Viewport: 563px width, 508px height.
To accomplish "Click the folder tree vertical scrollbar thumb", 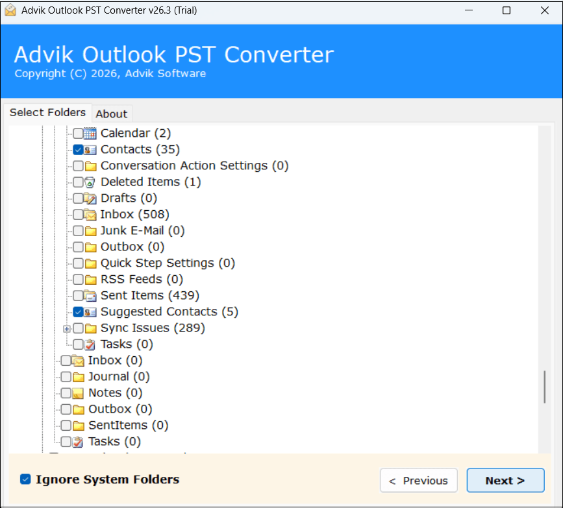I will click(544, 387).
